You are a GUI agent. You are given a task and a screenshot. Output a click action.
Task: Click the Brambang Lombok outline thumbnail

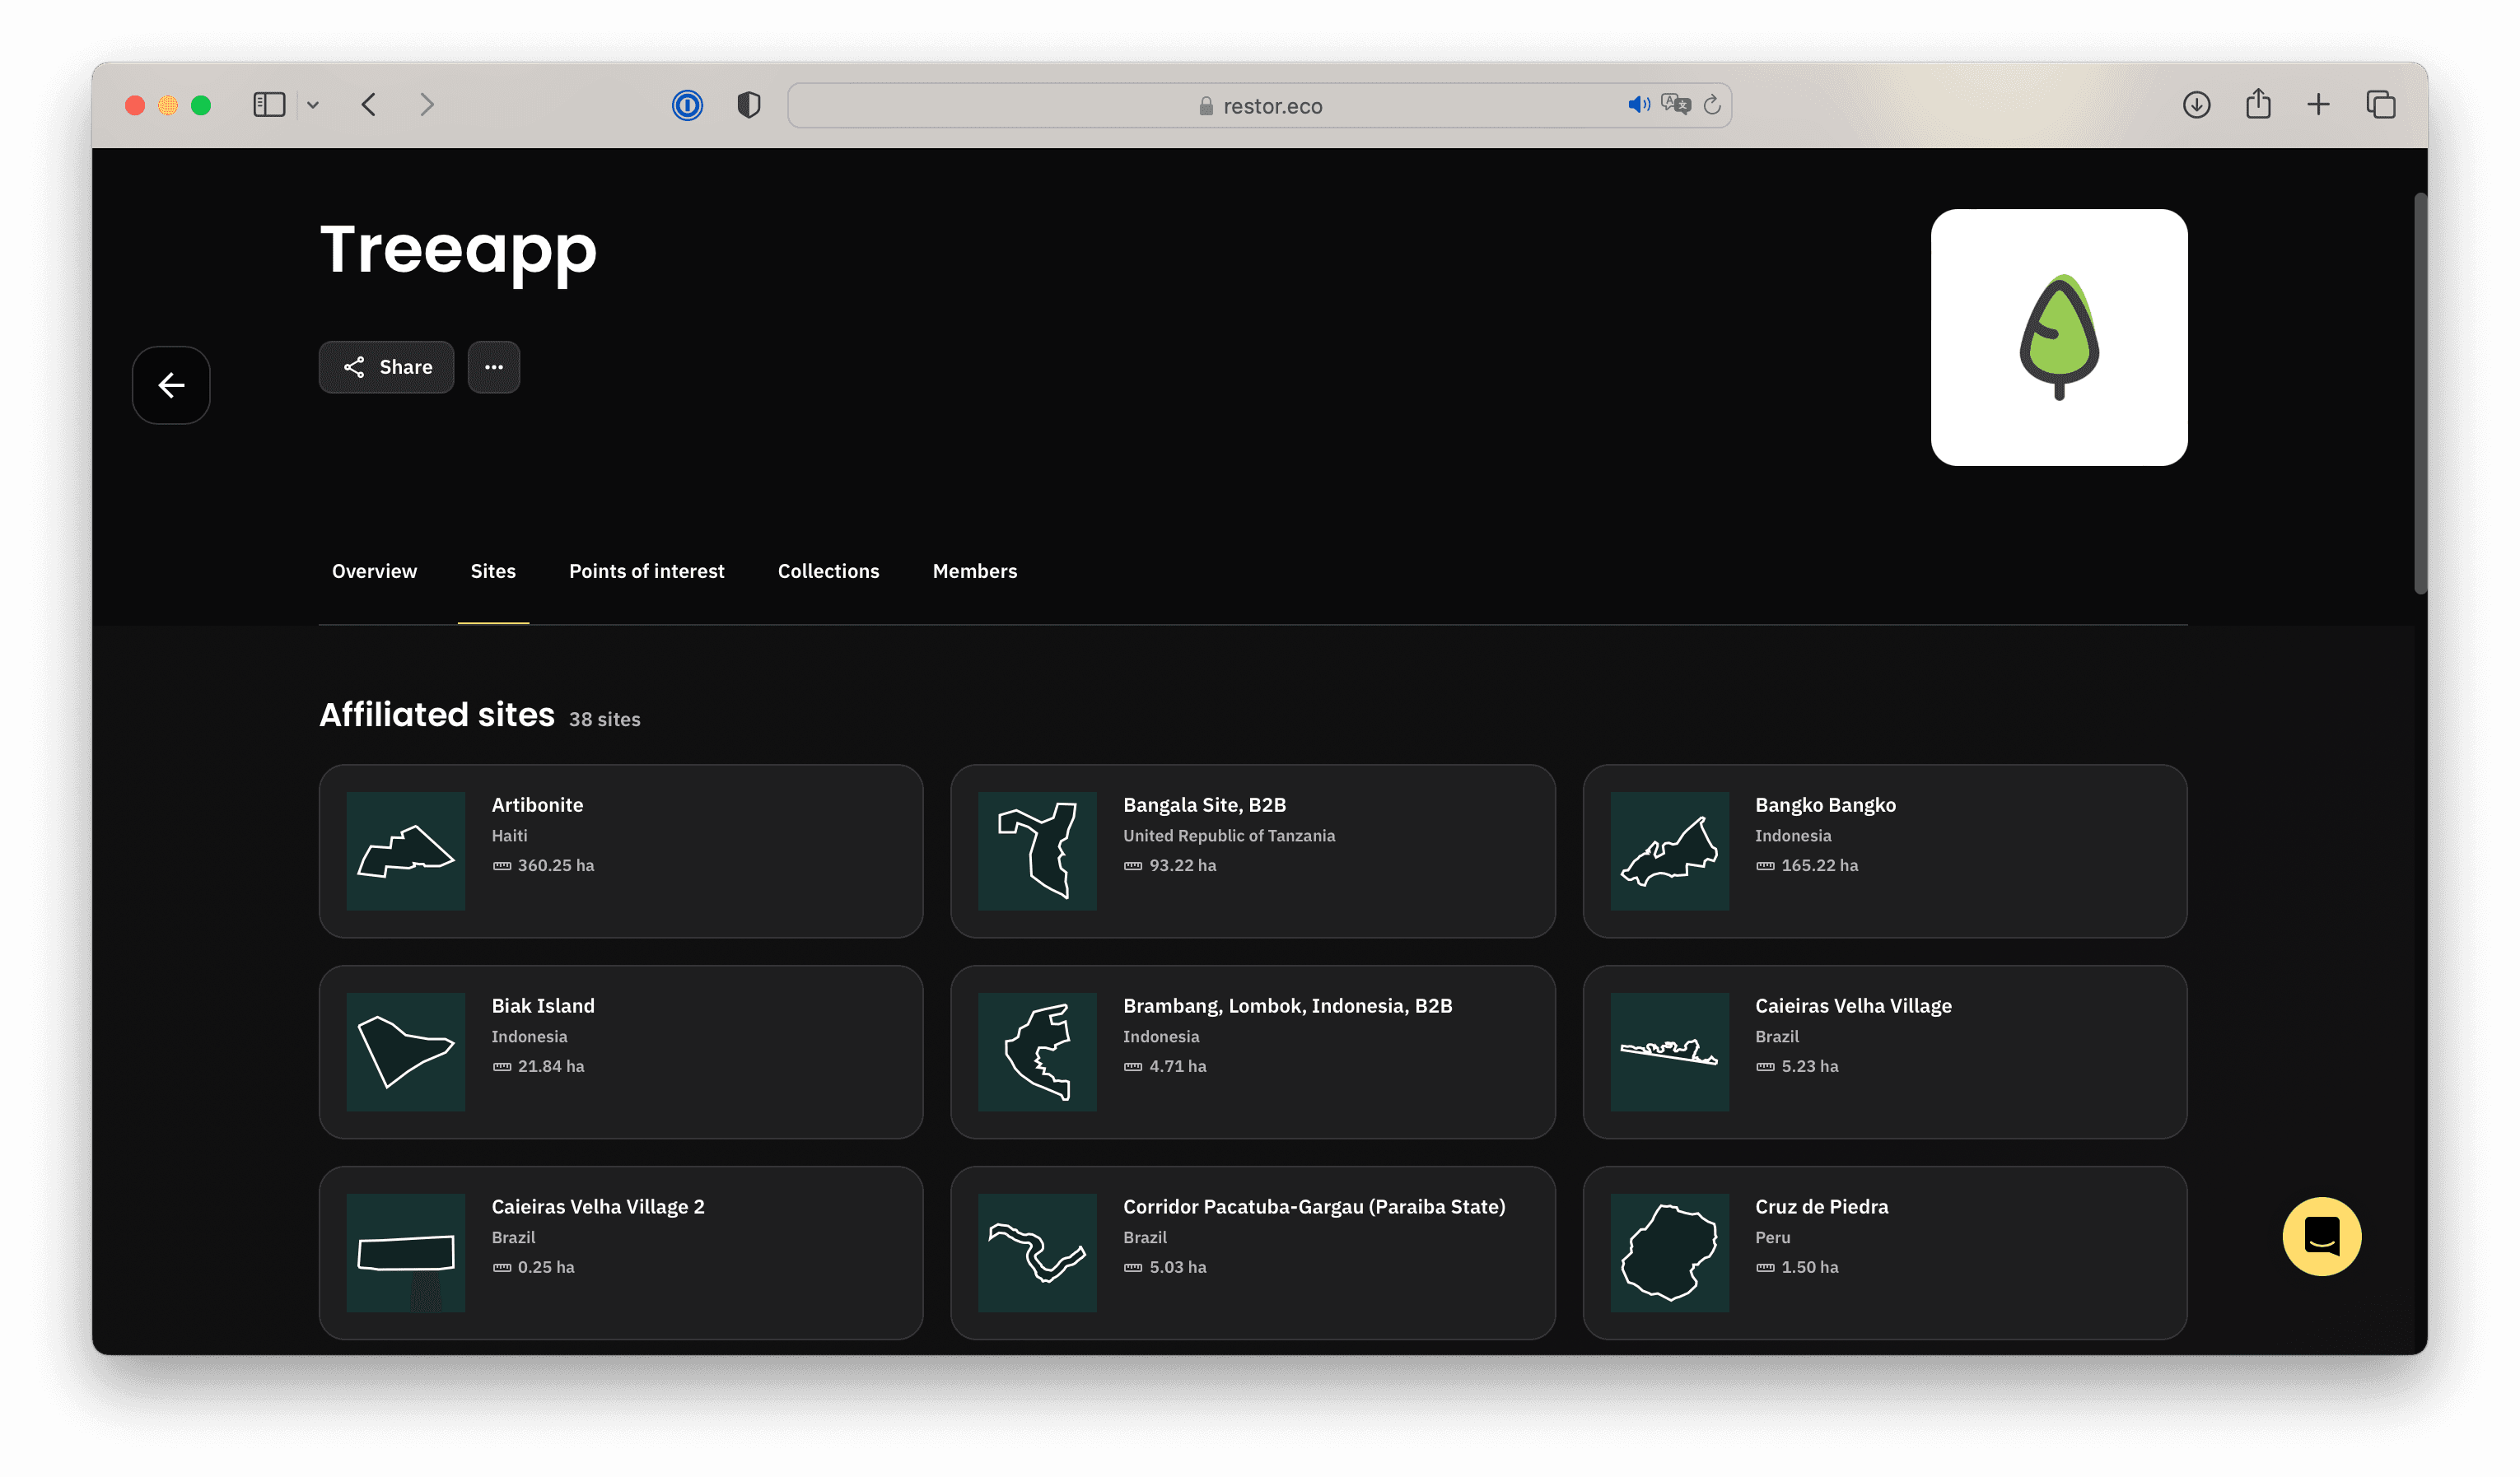[x=1037, y=1052]
